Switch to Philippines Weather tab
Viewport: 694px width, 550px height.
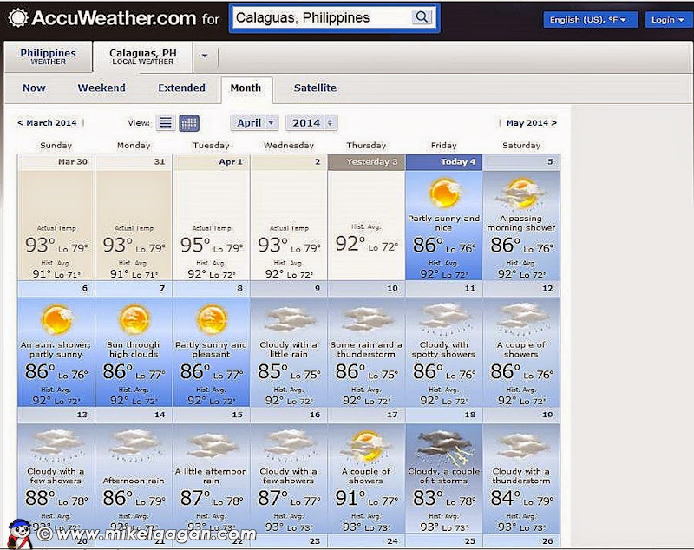pos(49,56)
